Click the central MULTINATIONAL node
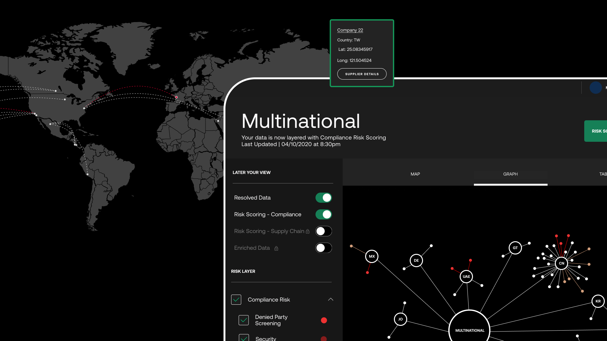Viewport: 607px width, 341px height. [469, 330]
